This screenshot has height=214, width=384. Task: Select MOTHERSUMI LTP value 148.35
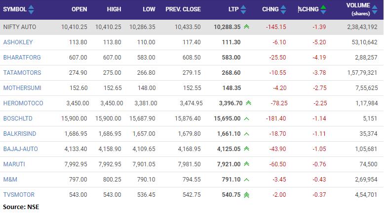(231, 88)
